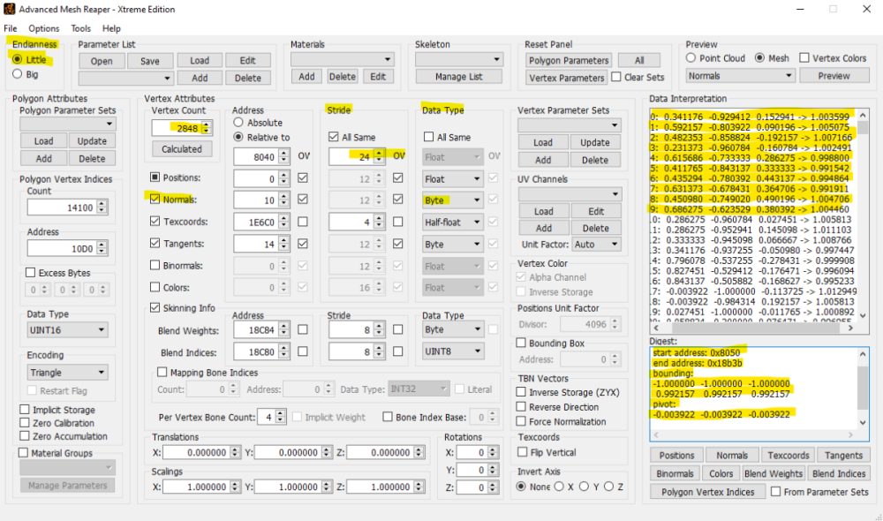Click the Normals address input field
This screenshot has width=883, height=521.
click(254, 200)
